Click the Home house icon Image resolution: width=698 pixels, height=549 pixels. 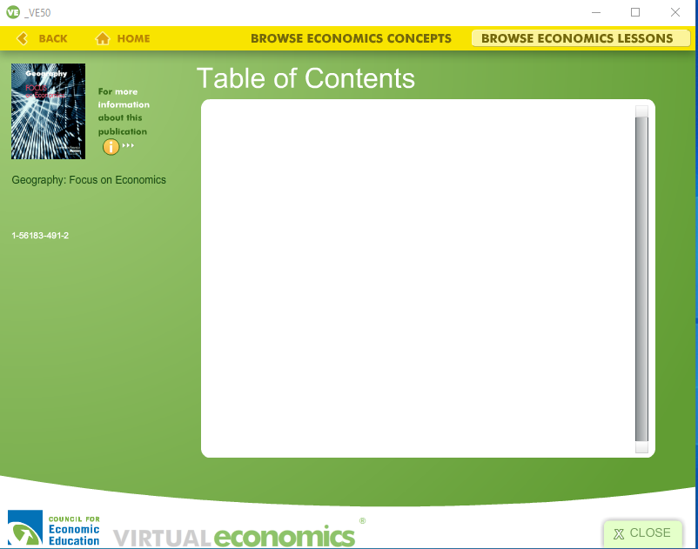[103, 38]
